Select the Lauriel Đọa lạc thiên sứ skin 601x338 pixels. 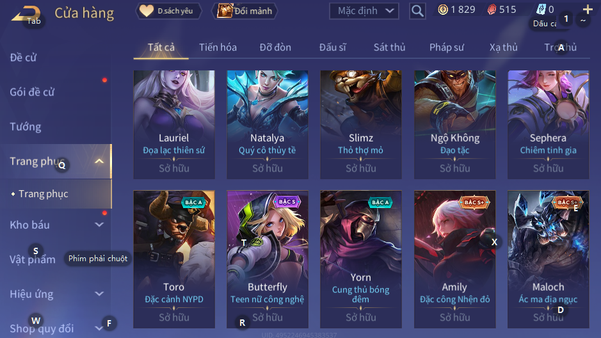click(x=174, y=125)
